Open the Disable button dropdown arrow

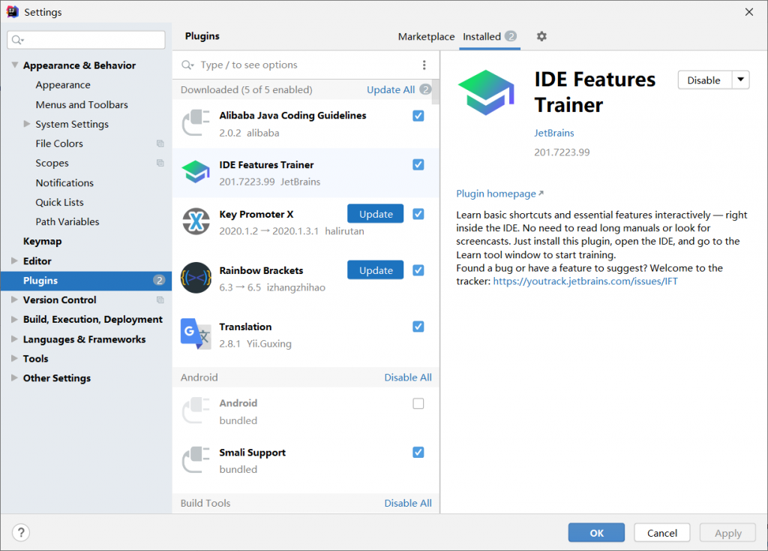(739, 80)
